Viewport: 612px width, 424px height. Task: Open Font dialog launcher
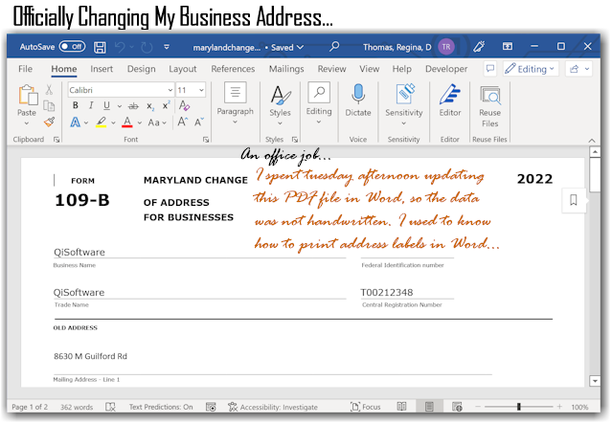206,139
